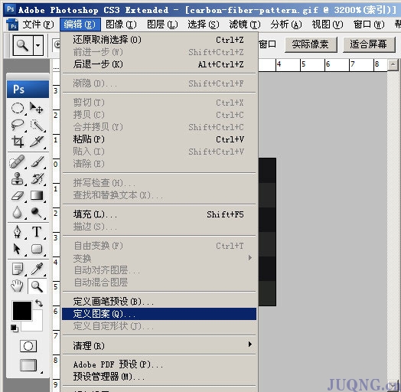Select the Rounded Rectangle shape tool
This screenshot has width=401, height=392.
[x=37, y=249]
